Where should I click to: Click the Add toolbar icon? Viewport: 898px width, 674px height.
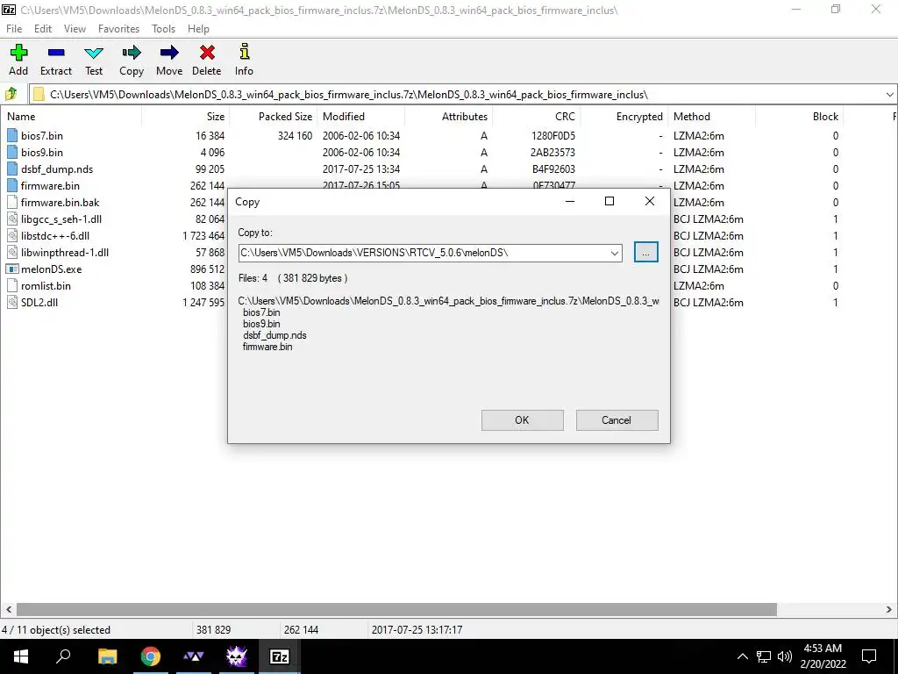(18, 53)
